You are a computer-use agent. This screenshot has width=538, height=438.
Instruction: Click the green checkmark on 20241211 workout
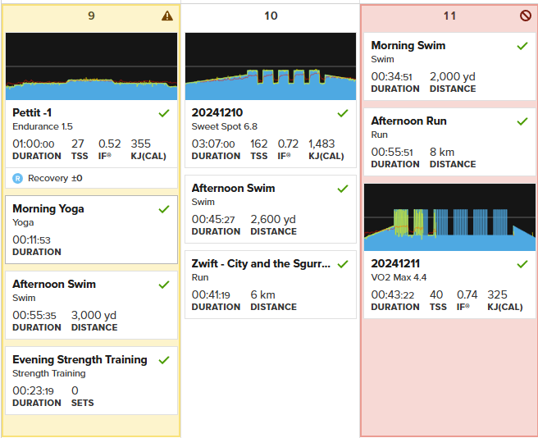[x=522, y=264]
